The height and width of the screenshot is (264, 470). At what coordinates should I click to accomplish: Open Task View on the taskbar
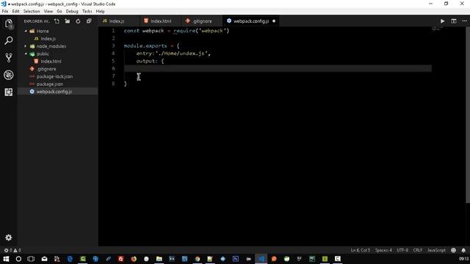pyautogui.click(x=31, y=259)
